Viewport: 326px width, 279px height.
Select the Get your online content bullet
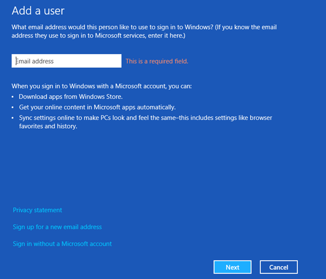click(97, 107)
